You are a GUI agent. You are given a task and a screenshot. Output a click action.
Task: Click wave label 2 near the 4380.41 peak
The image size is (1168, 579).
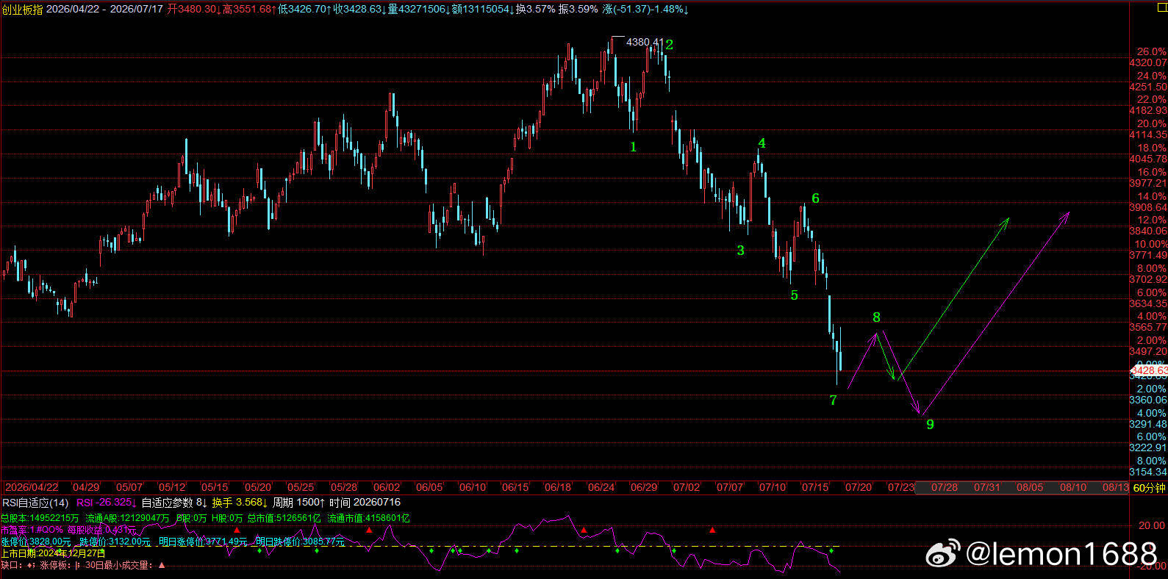tap(669, 45)
